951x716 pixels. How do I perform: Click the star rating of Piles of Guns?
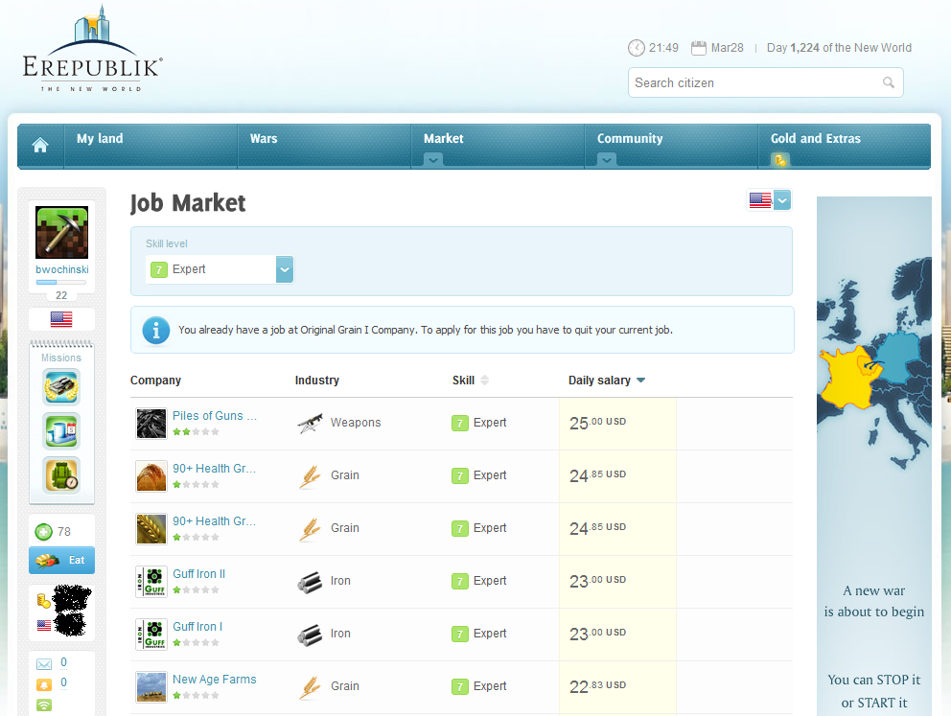pos(196,432)
